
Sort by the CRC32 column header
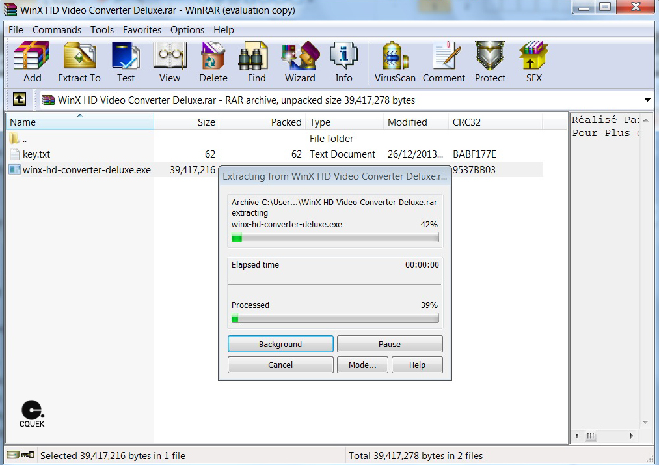[x=496, y=122]
